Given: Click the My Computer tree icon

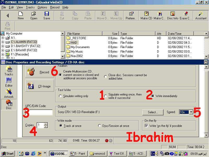Looking at the screenshot, I should click(3, 33).
